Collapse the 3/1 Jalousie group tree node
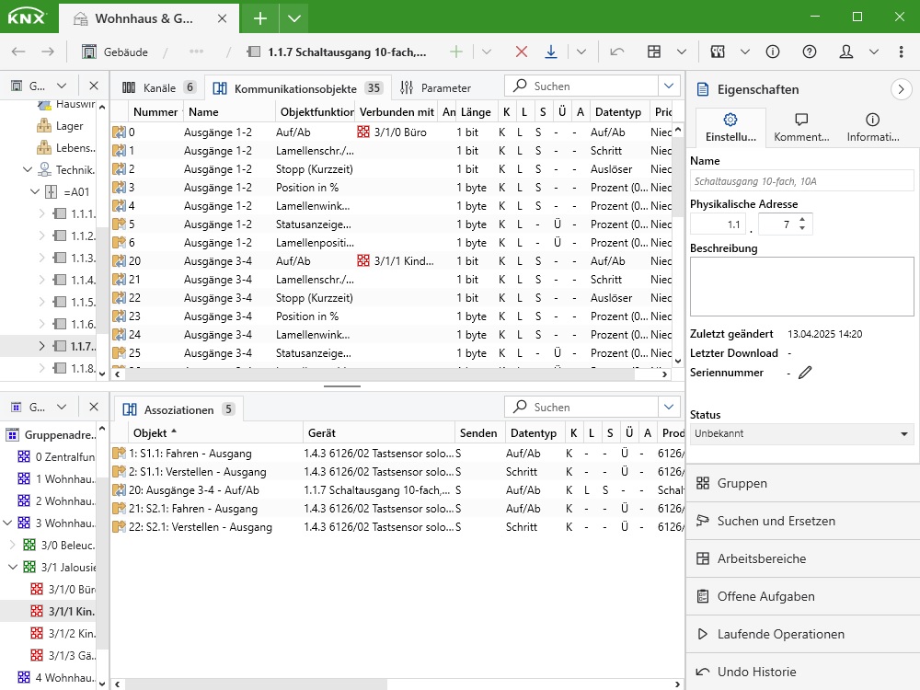This screenshot has width=920, height=690. (x=14, y=568)
